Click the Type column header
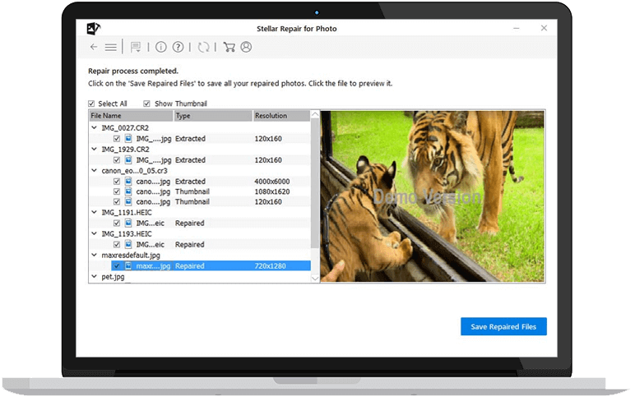This screenshot has width=635, height=401. point(211,116)
